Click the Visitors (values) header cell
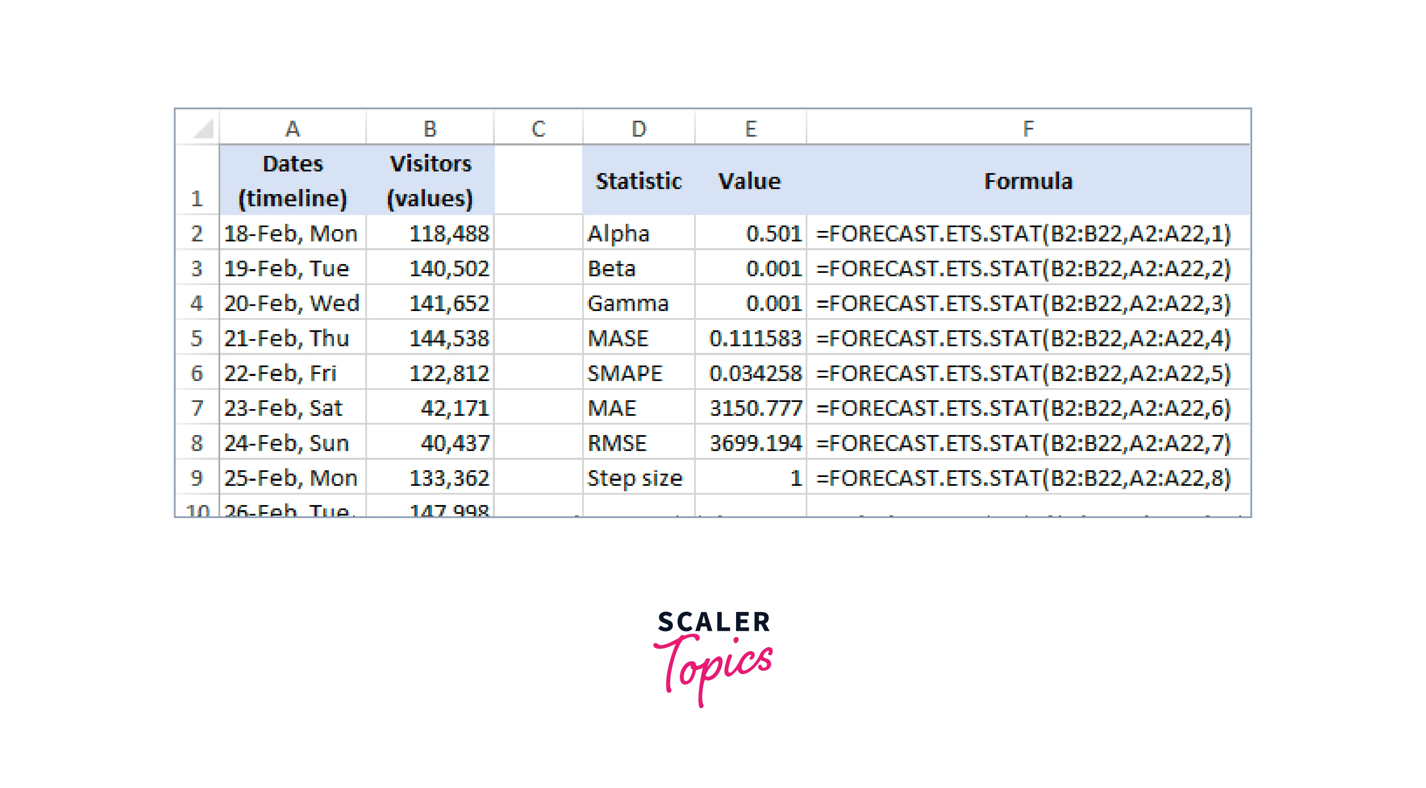The image size is (1426, 788). 429,181
